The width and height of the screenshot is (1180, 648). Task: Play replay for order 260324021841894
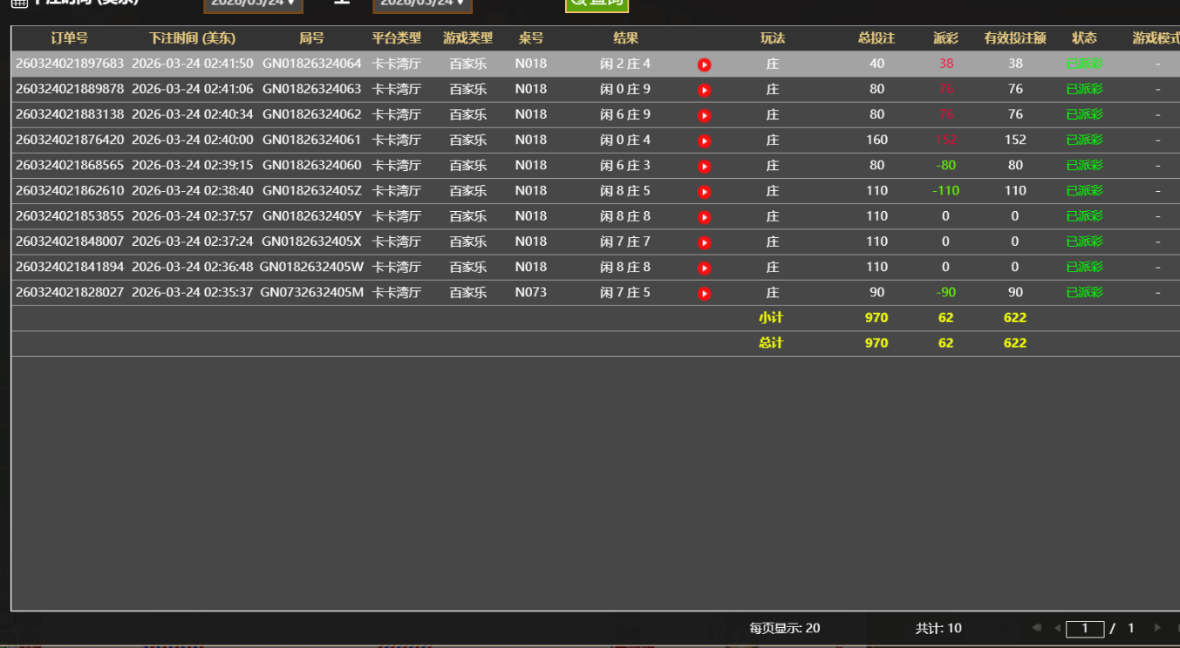(704, 268)
